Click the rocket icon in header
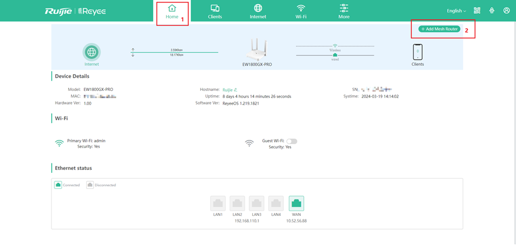 coord(492,11)
